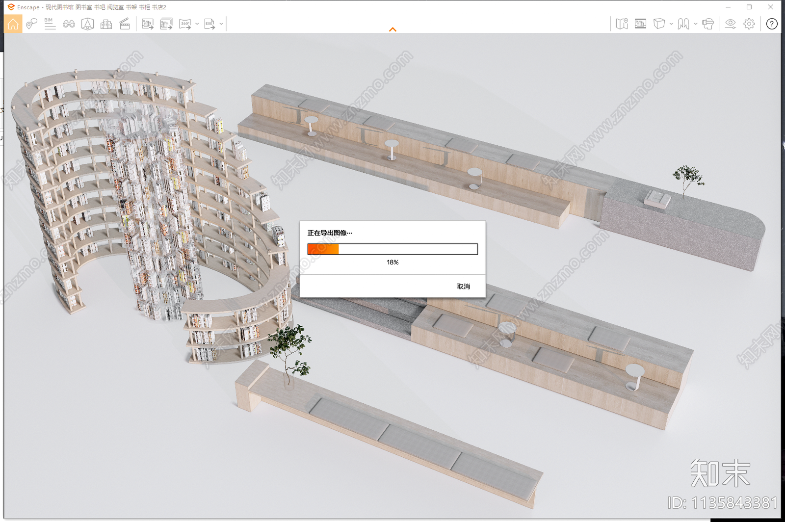Screen dimensions: 785x522
Task: Open the binoculars view management icon
Action: [69, 24]
